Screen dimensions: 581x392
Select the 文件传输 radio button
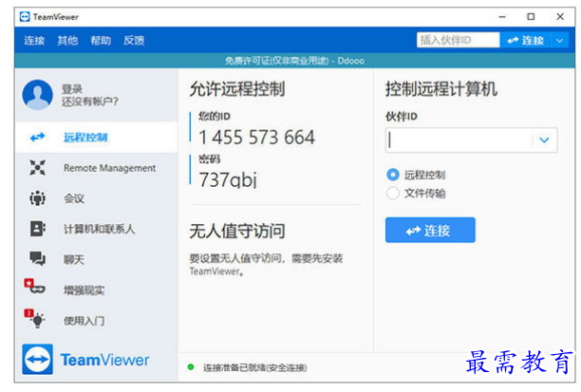[393, 193]
